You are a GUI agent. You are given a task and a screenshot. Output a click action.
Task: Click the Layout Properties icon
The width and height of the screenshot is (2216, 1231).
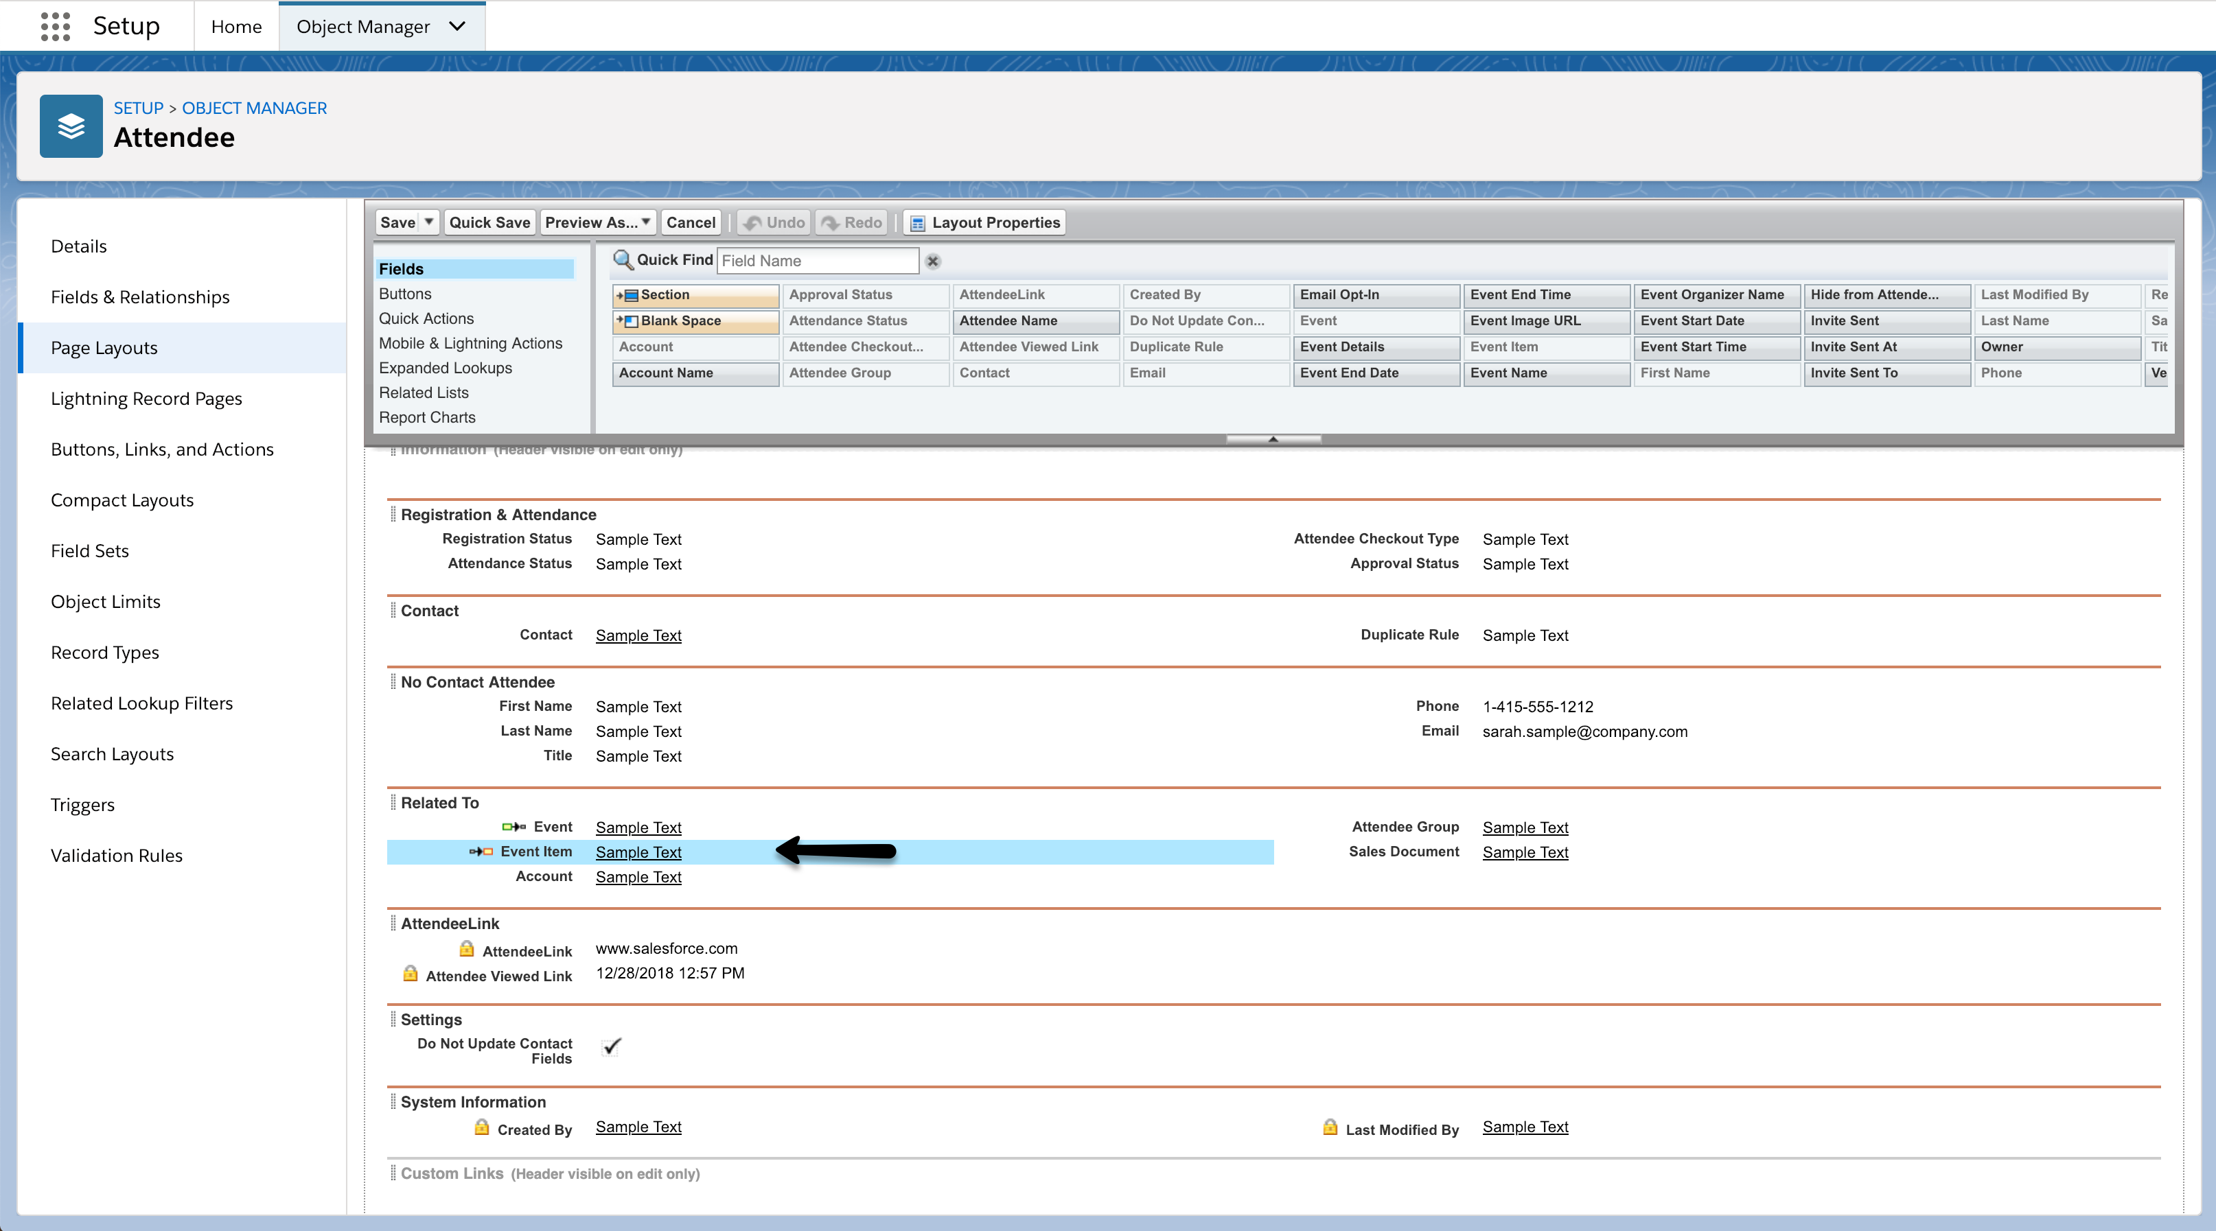(x=918, y=224)
